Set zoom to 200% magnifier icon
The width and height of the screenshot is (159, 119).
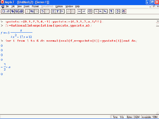tap(105, 11)
